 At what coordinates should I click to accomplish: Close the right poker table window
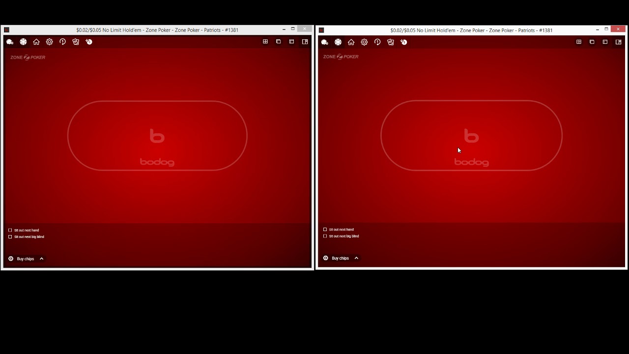(x=618, y=29)
